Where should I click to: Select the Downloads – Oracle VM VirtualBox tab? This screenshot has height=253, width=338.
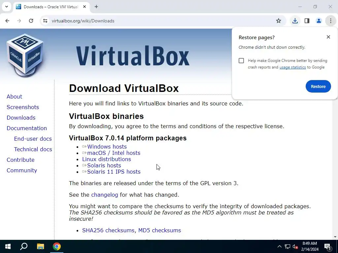click(51, 7)
